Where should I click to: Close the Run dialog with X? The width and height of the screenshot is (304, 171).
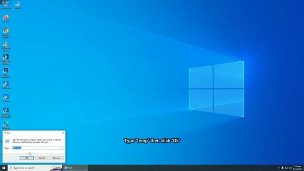point(63,133)
